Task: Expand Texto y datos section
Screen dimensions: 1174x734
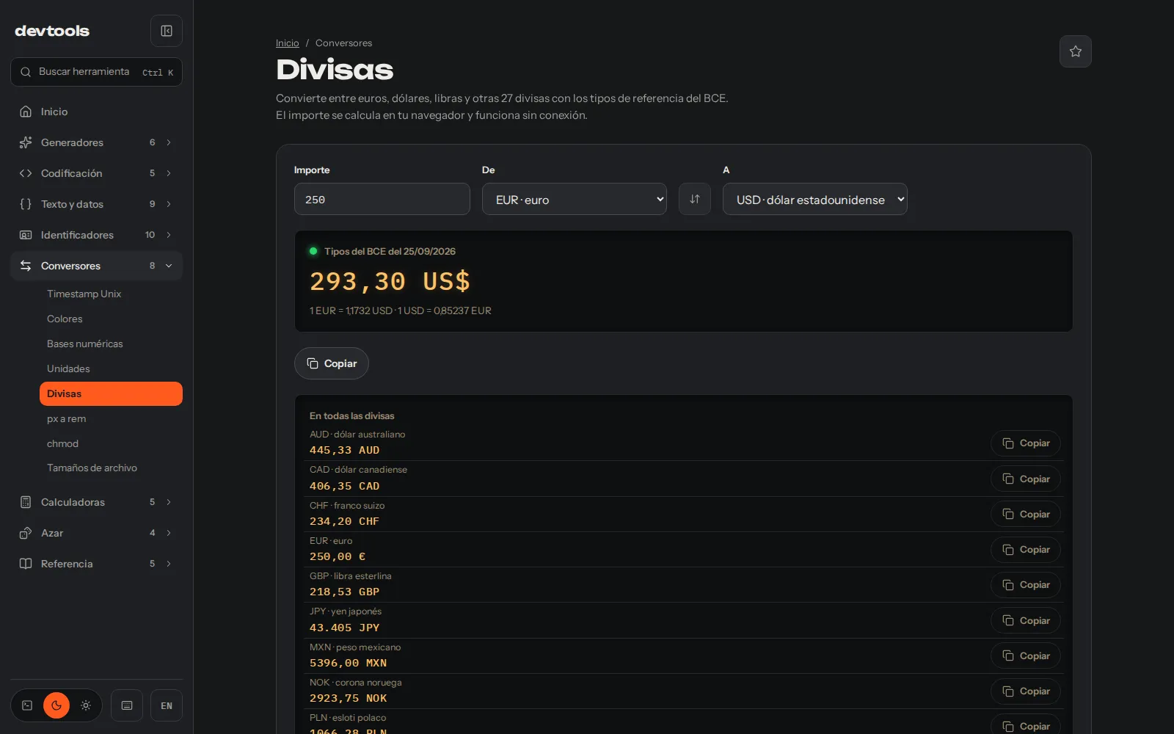Action: (96, 204)
